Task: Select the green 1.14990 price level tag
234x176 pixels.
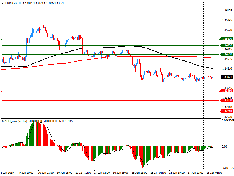Action: pyautogui.click(x=227, y=45)
